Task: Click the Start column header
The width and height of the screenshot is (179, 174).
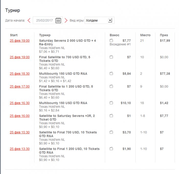Action: tap(14, 35)
